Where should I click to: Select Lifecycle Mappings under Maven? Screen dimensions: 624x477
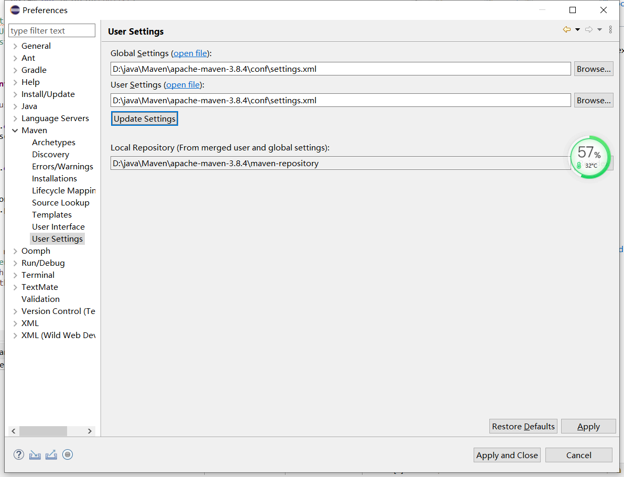pyautogui.click(x=64, y=191)
